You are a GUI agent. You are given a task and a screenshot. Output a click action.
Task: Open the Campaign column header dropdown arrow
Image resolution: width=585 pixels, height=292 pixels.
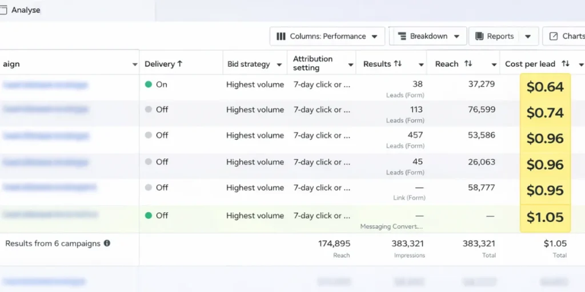coord(135,64)
